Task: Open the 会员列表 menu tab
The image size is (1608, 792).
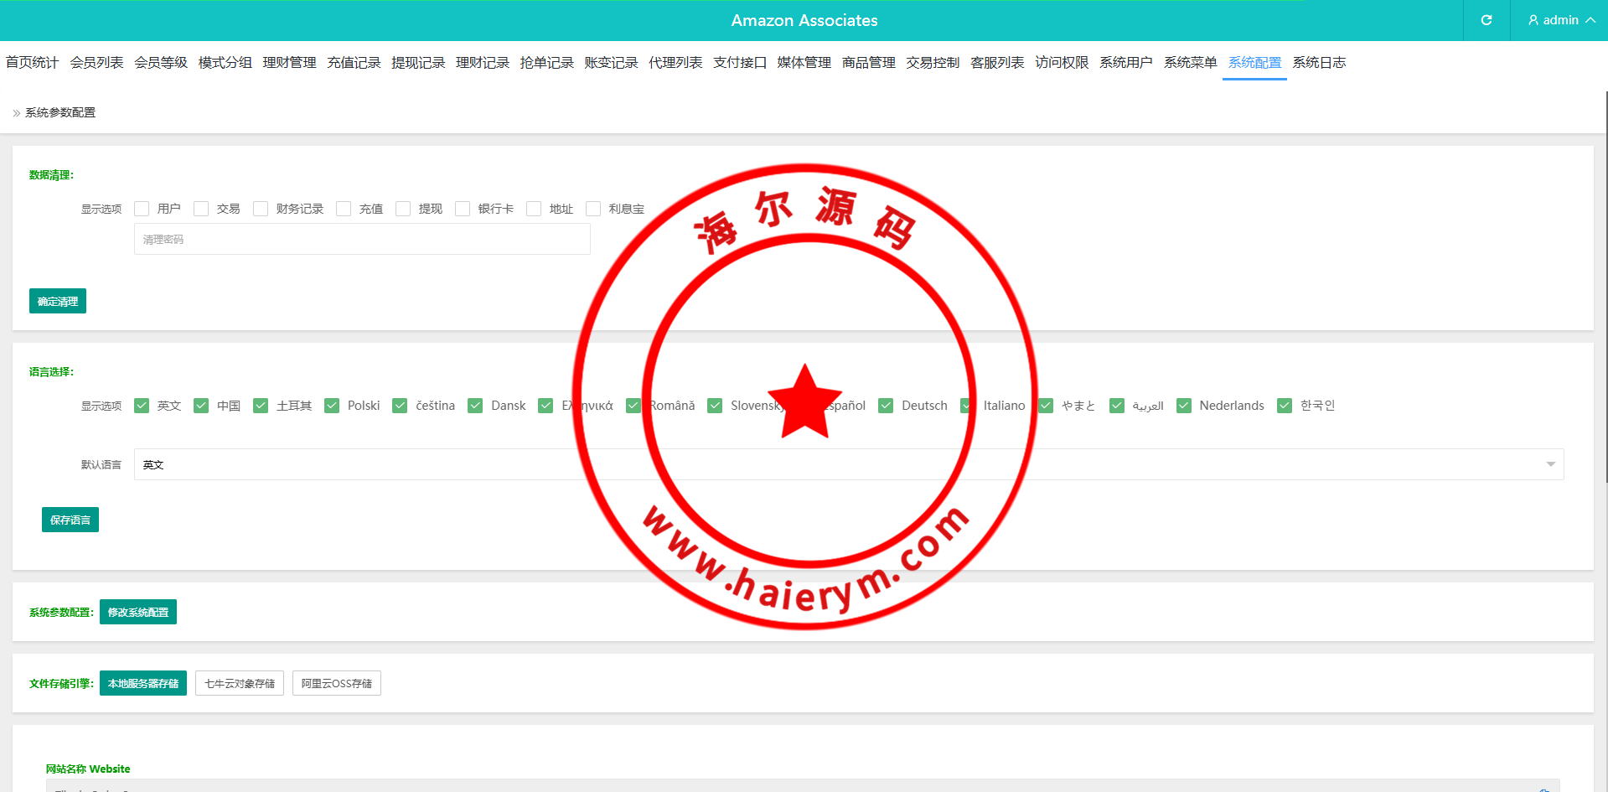Action: pos(96,63)
